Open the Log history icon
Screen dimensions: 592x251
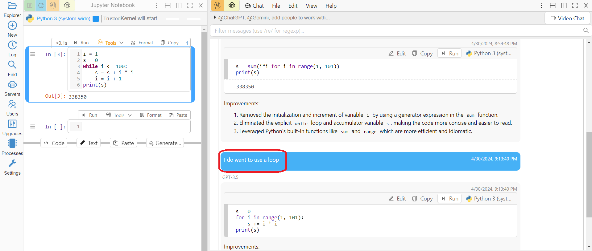tap(12, 45)
